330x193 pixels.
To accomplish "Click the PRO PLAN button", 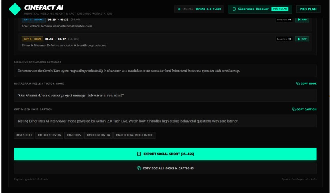I will pyautogui.click(x=308, y=9).
